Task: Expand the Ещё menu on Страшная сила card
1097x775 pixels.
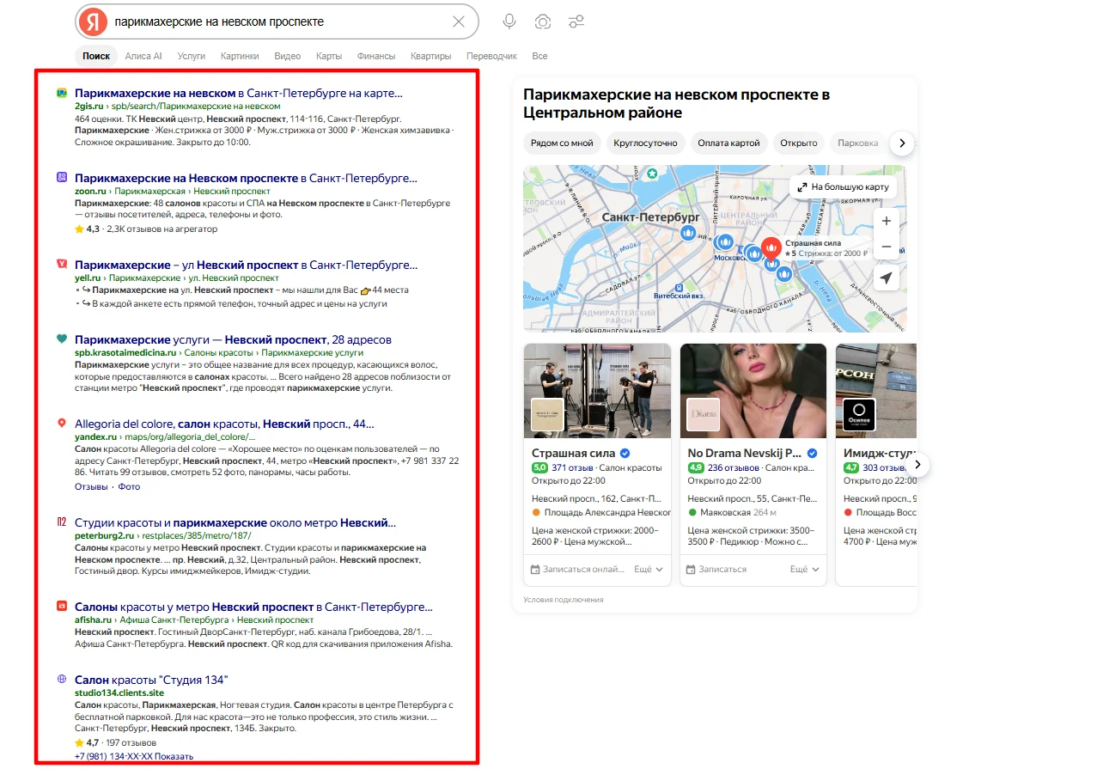Action: coord(649,569)
